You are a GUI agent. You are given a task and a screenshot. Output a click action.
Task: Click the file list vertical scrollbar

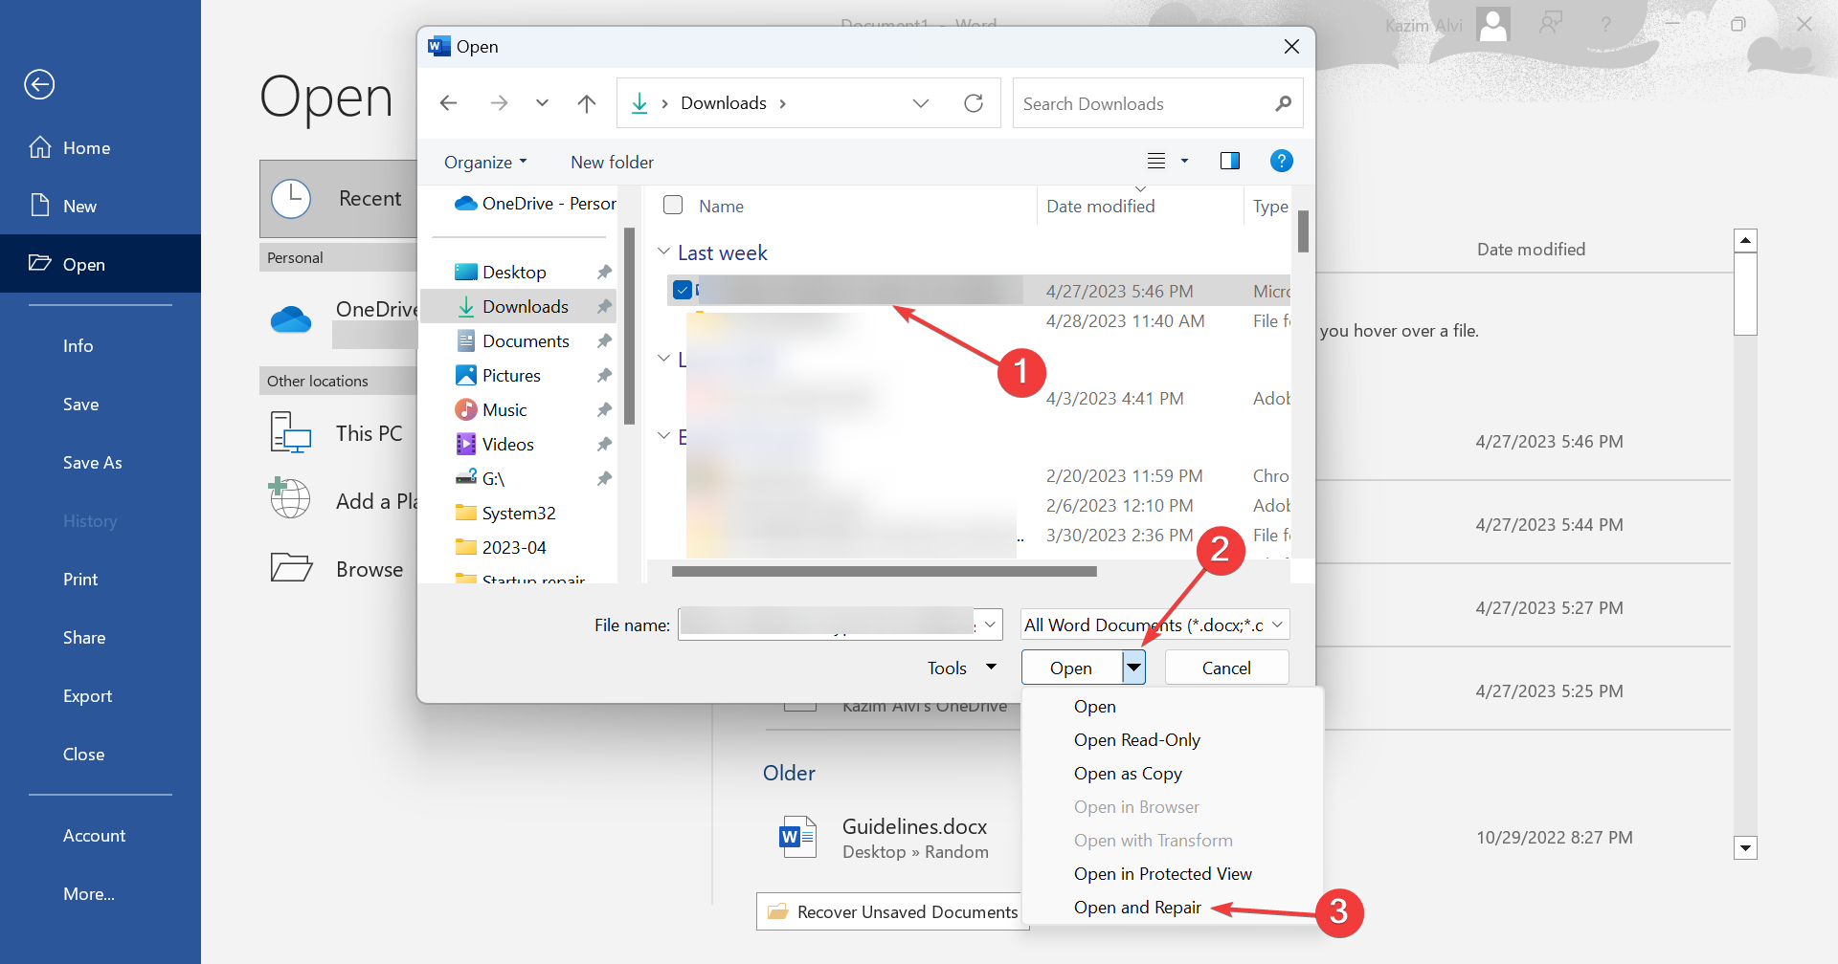coord(1303,230)
